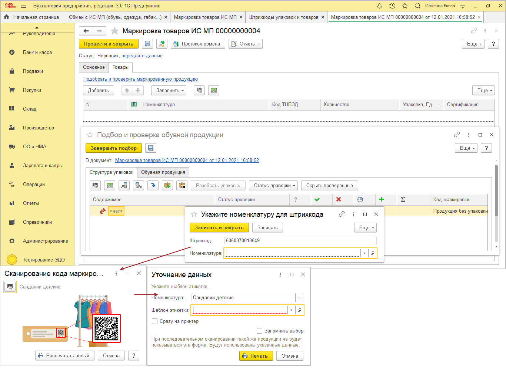The height and width of the screenshot is (368, 506).
Task: Click Распечатать новый button
Action: 65,355
